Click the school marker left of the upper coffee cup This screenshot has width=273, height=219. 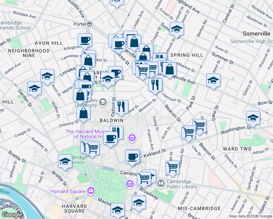pyautogui.click(x=108, y=79)
